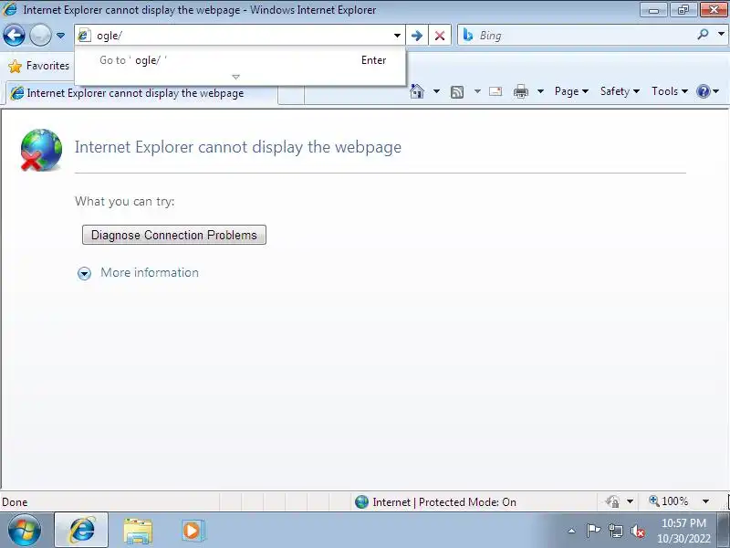
Task: Click the error page heading text
Action: pyautogui.click(x=238, y=147)
